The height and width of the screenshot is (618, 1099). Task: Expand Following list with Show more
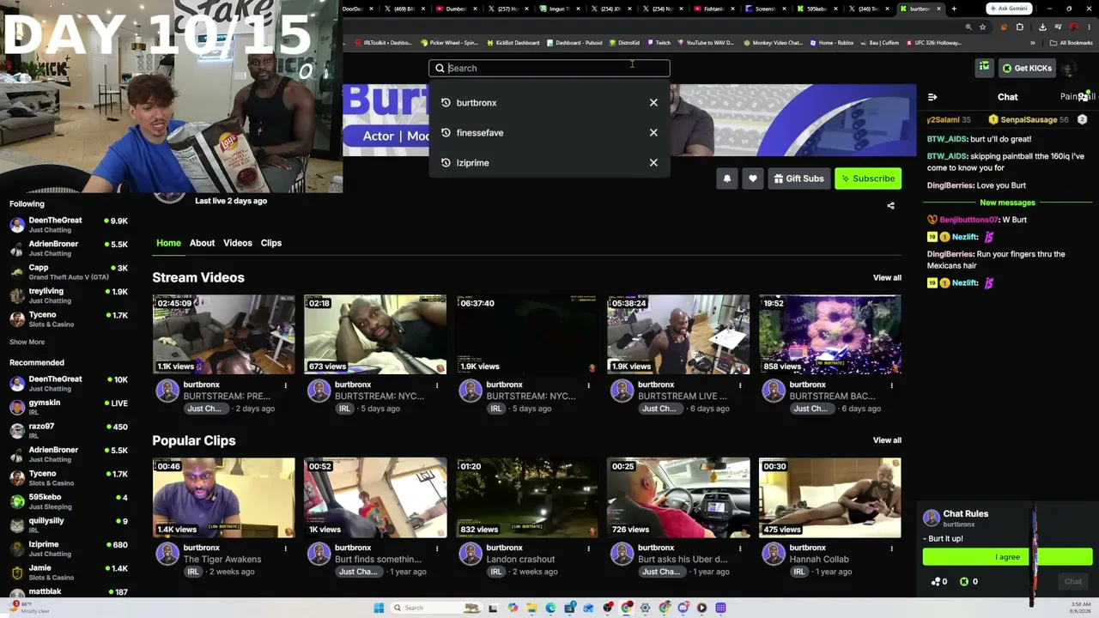pos(27,342)
